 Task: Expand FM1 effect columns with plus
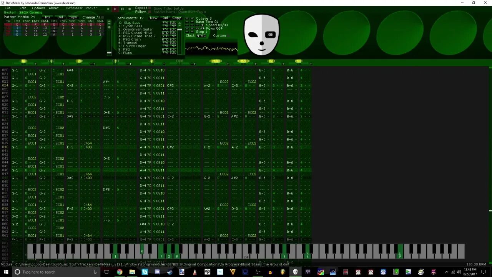pyautogui.click(x=36, y=64)
